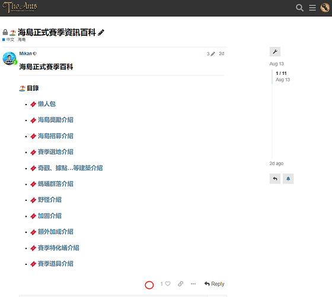Copy post link with chain icon

click(x=180, y=284)
